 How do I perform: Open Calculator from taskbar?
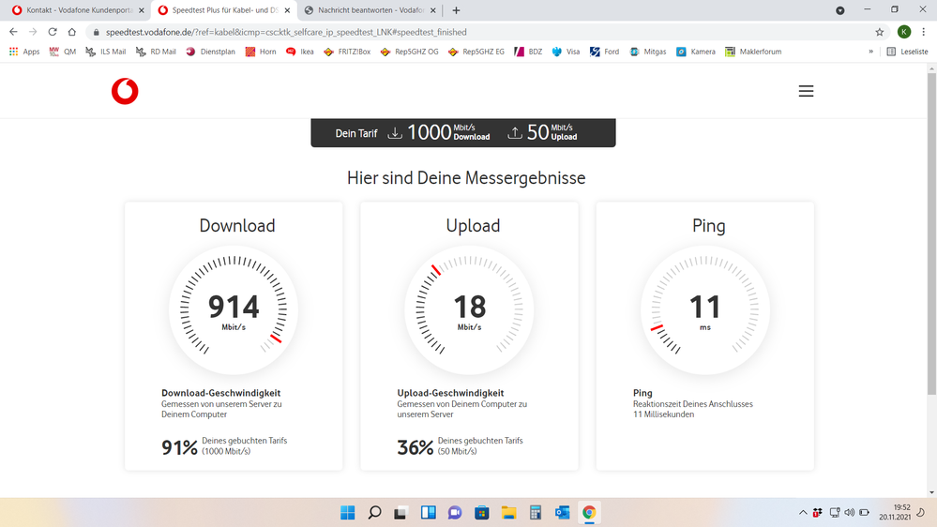coord(536,513)
